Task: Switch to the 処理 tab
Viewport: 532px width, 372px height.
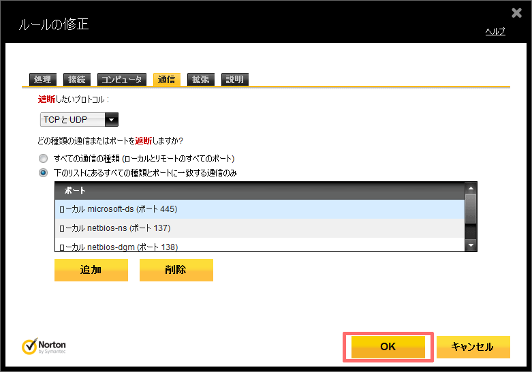Action: [x=42, y=79]
